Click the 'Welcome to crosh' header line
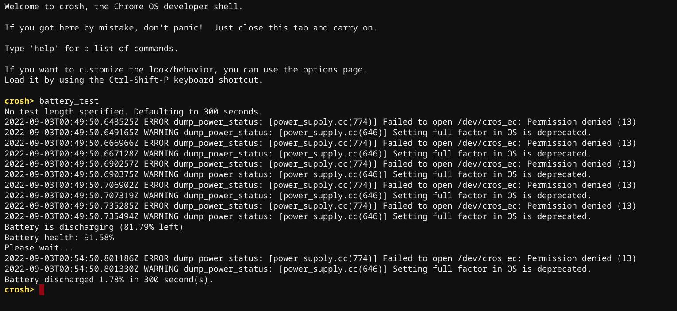677x311 pixels. [123, 7]
